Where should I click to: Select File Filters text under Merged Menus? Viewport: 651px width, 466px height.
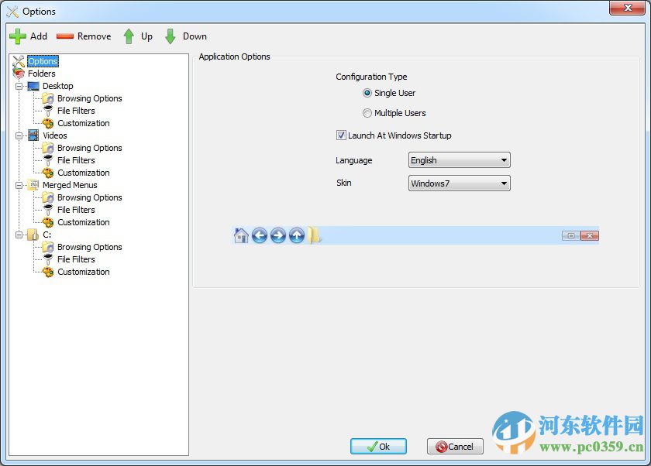click(x=76, y=210)
